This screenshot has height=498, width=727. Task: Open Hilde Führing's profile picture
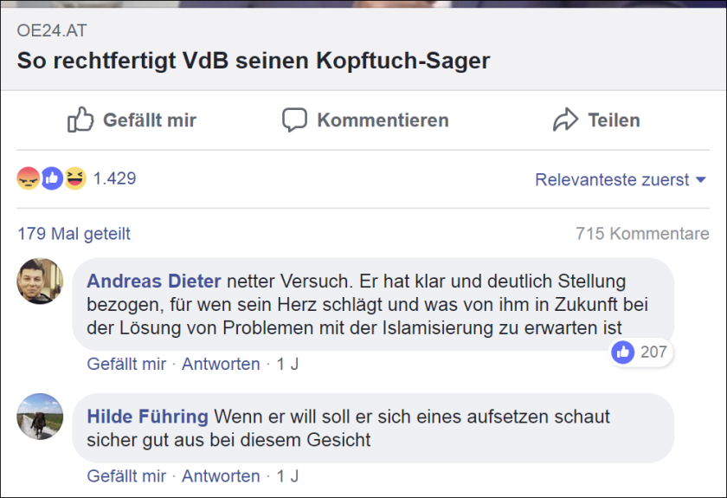40,417
